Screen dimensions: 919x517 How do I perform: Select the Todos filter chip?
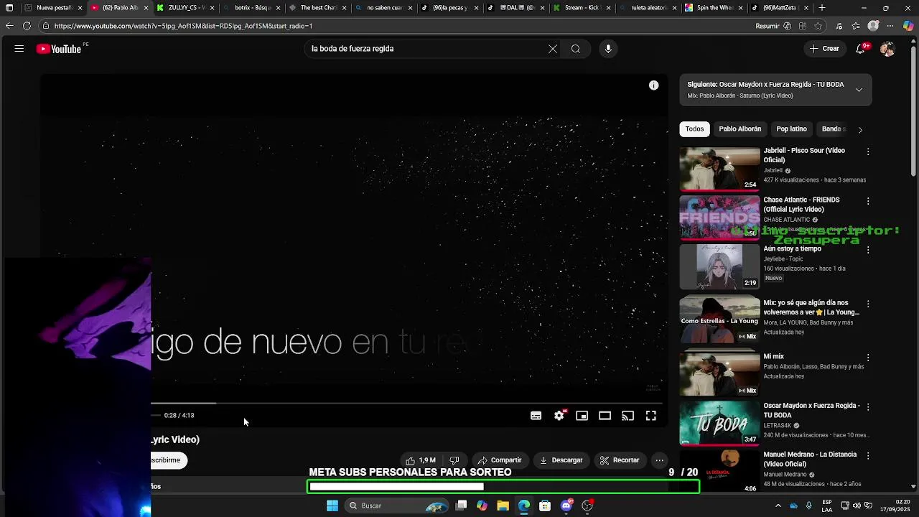click(694, 129)
